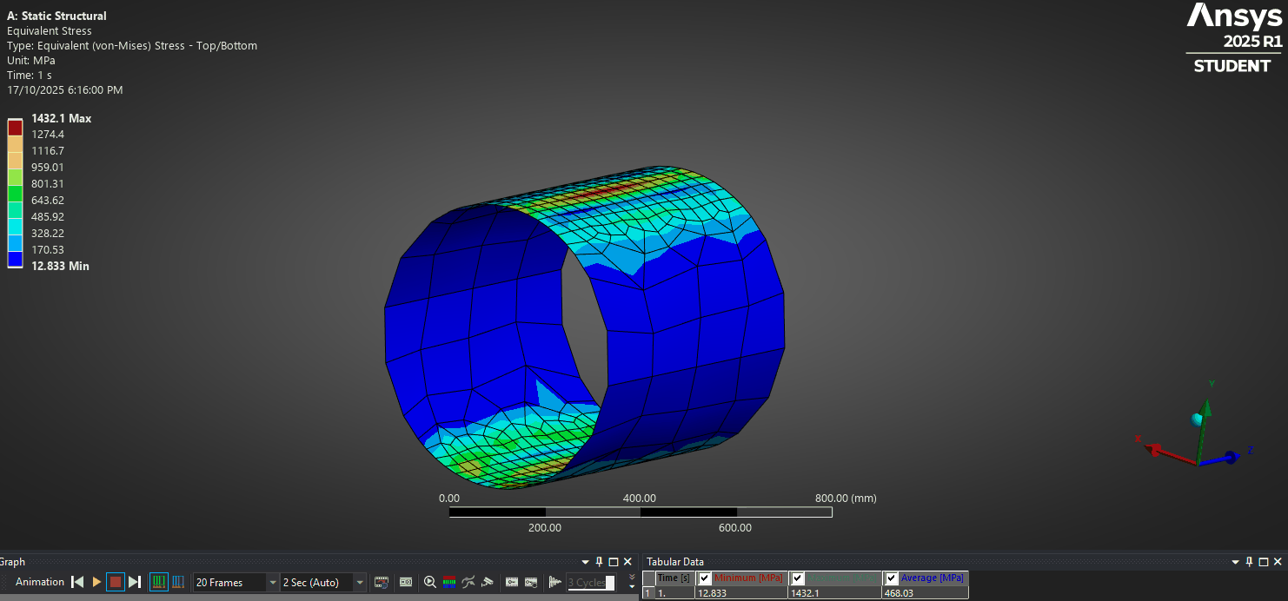The image size is (1288, 601).
Task: Expand Graph toolbar overflow chevron
Action: click(632, 577)
